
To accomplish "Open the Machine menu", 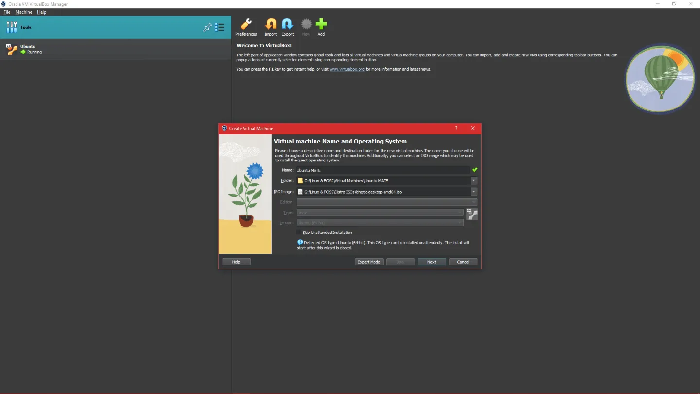I will pos(23,12).
